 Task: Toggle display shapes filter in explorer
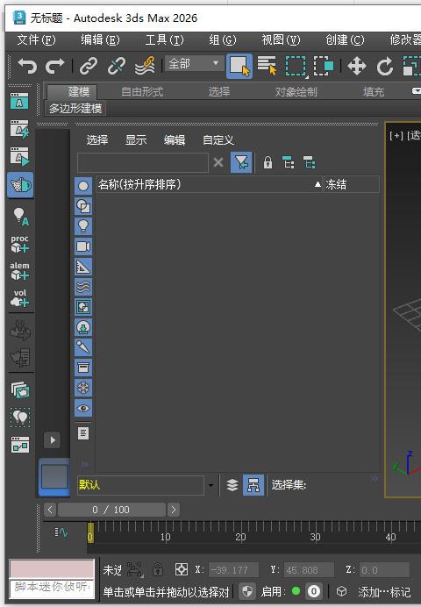(x=83, y=206)
